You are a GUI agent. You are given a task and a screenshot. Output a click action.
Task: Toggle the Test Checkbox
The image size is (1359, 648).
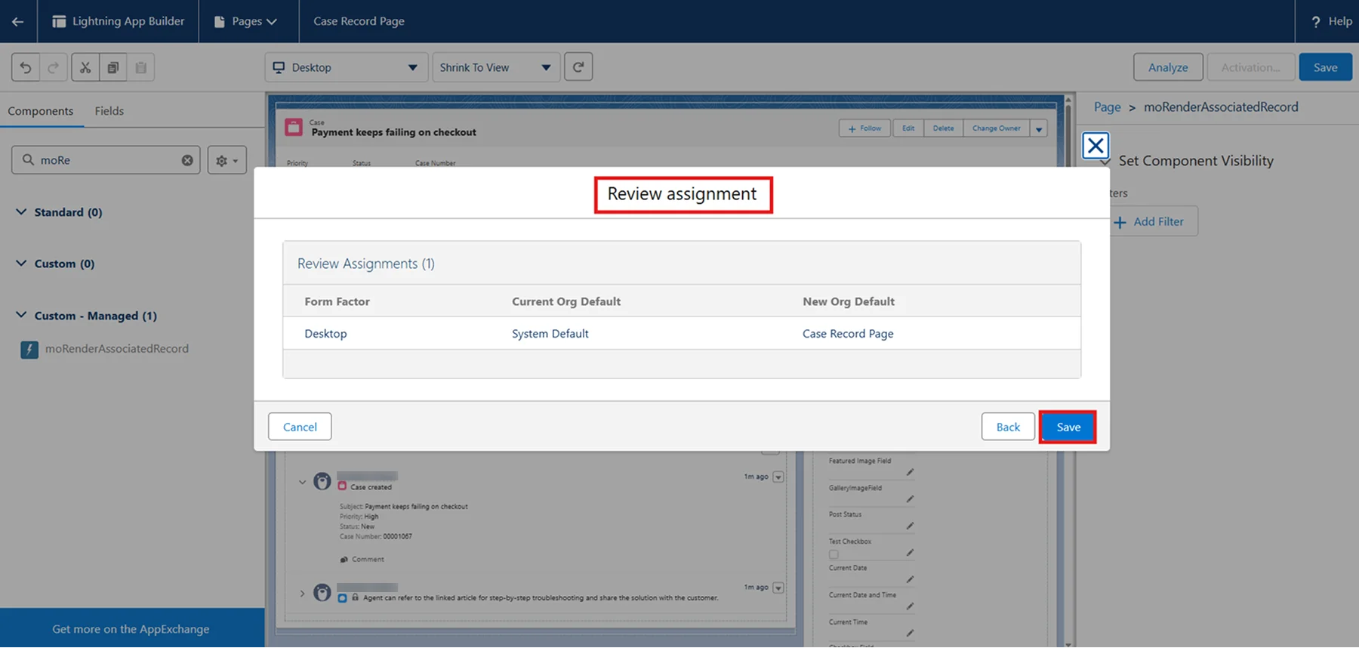(834, 554)
